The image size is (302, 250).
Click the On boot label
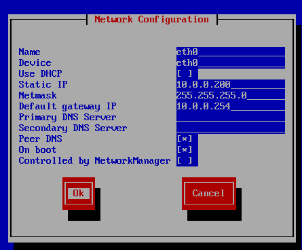(37, 149)
